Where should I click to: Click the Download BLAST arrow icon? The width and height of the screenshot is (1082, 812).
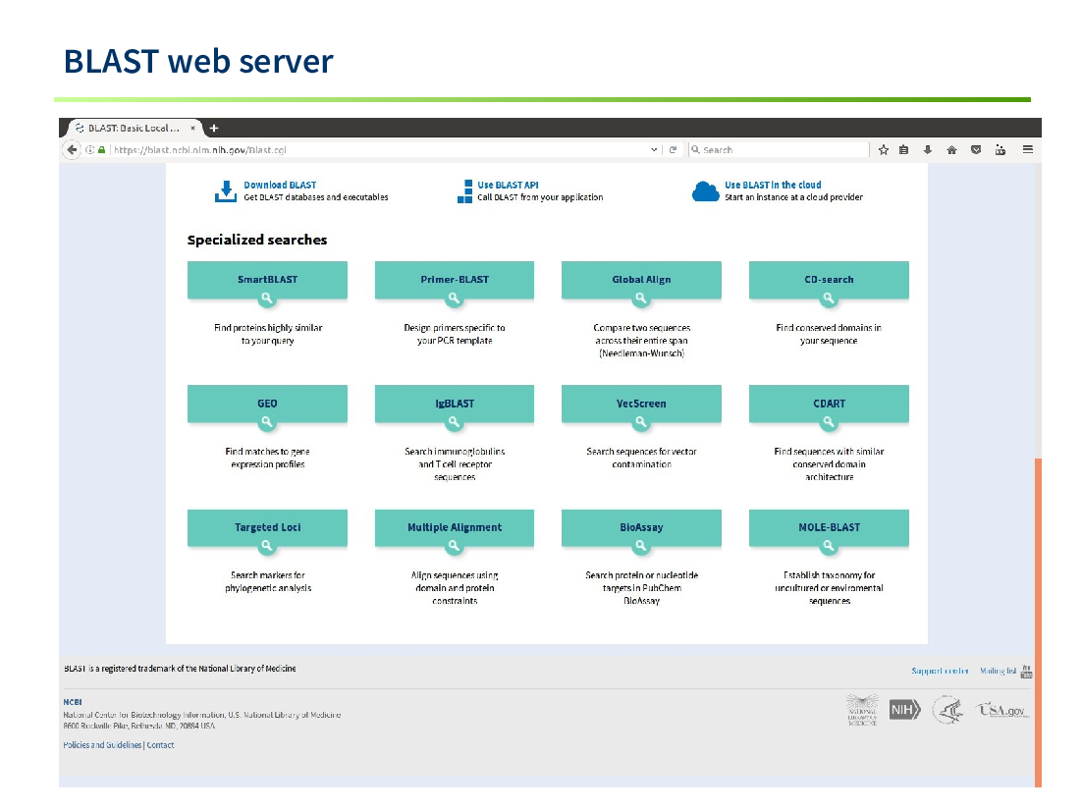click(x=226, y=191)
